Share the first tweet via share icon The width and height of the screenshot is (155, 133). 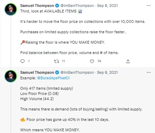(128, 61)
